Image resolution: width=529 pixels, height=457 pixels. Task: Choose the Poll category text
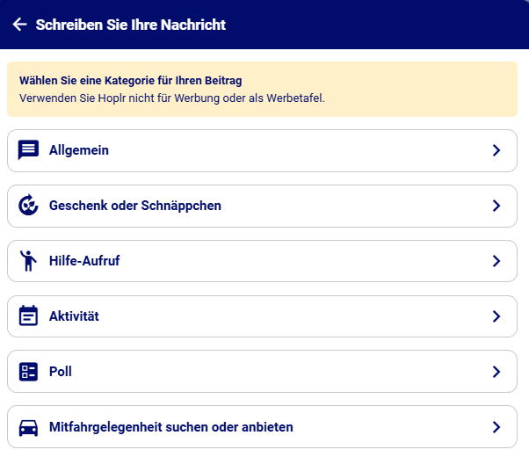[61, 372]
